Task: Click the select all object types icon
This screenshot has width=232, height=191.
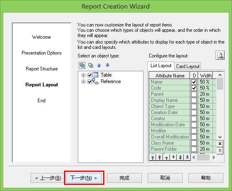Action: pyautogui.click(x=82, y=65)
